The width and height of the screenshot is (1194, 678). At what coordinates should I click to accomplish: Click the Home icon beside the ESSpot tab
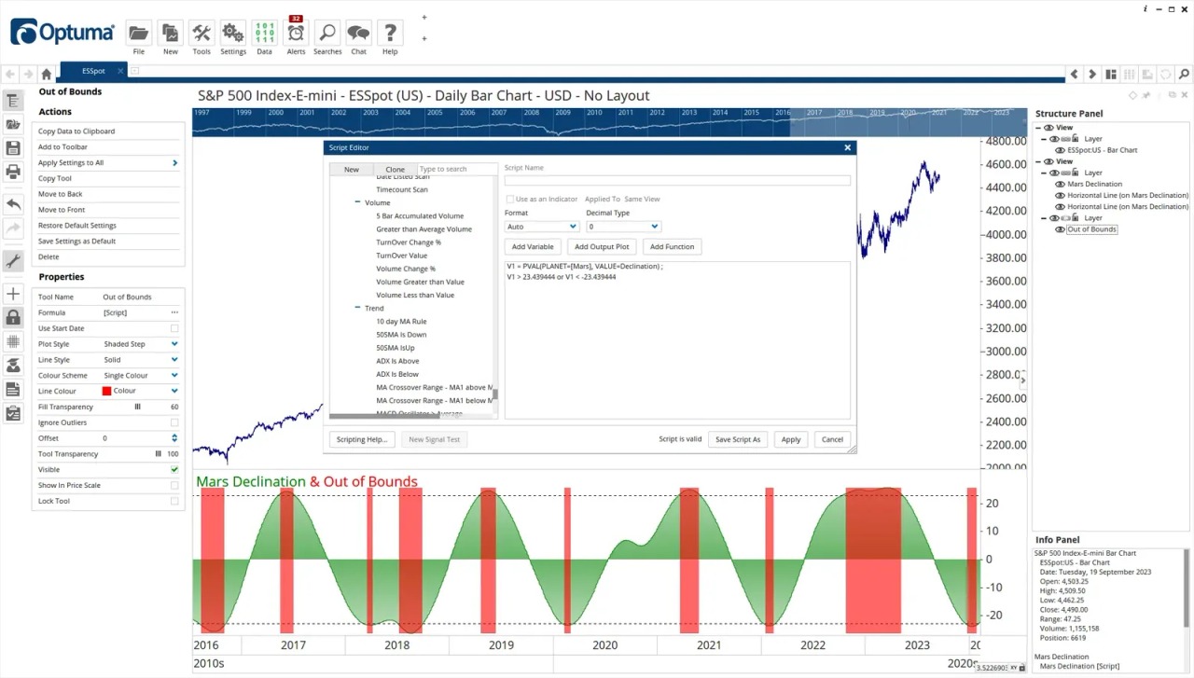[46, 74]
